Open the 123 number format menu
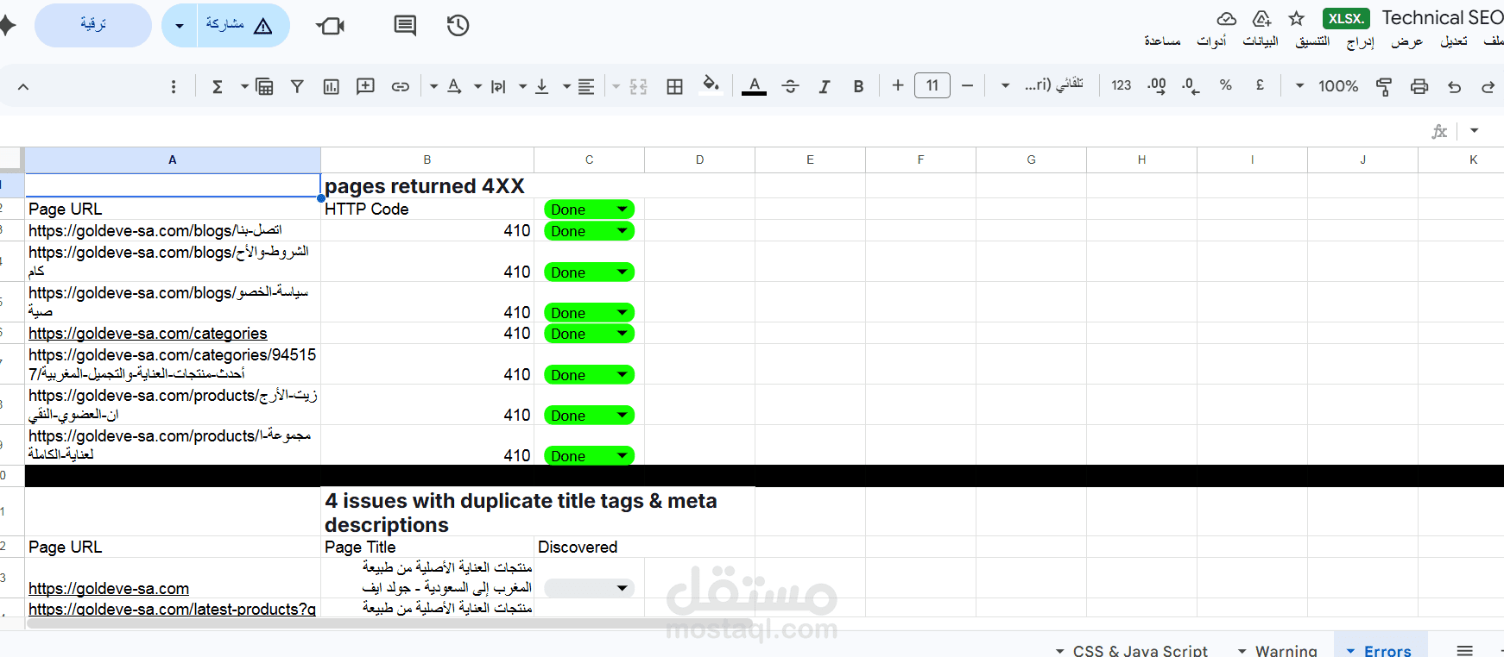 tap(1121, 85)
